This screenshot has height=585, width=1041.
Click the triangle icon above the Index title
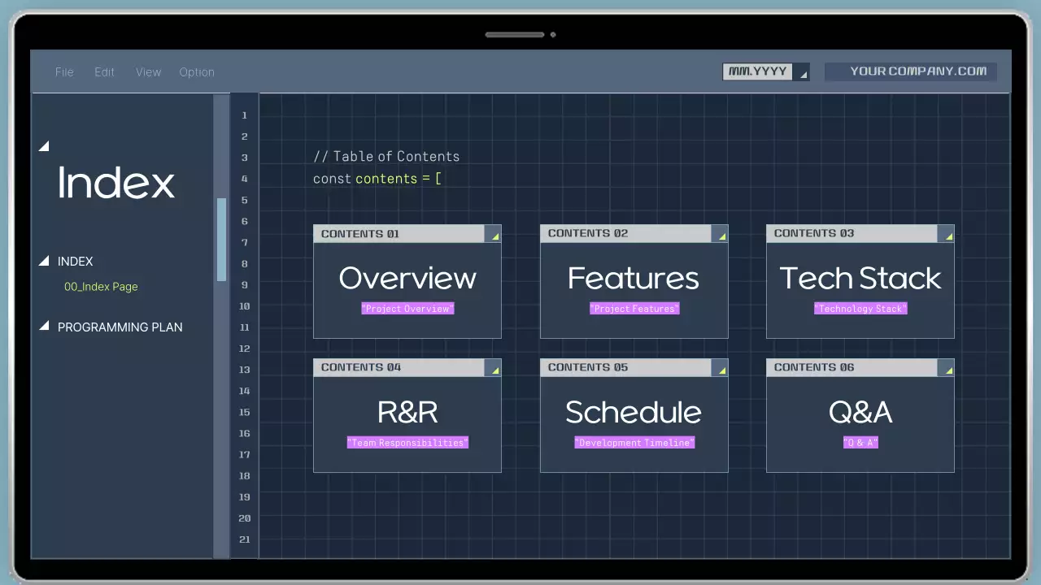tap(44, 146)
